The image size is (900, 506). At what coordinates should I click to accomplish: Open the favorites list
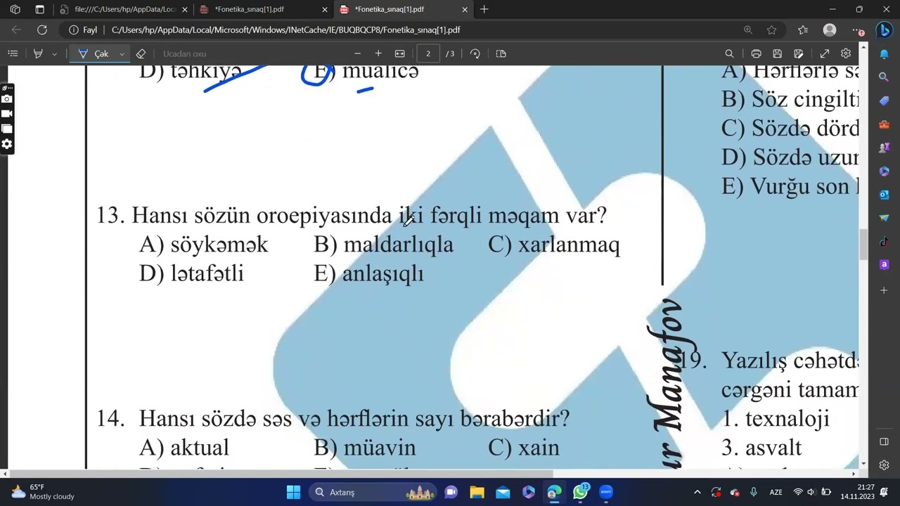(x=803, y=30)
